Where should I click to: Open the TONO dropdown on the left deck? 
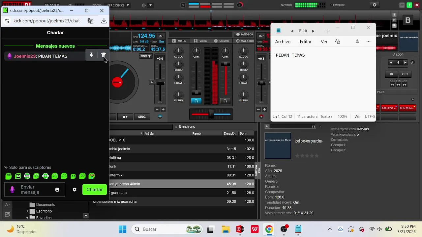tap(145, 56)
